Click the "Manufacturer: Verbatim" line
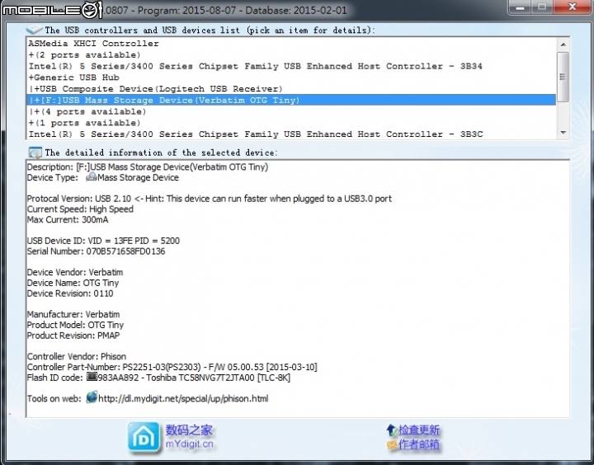The image size is (594, 465). tap(73, 314)
